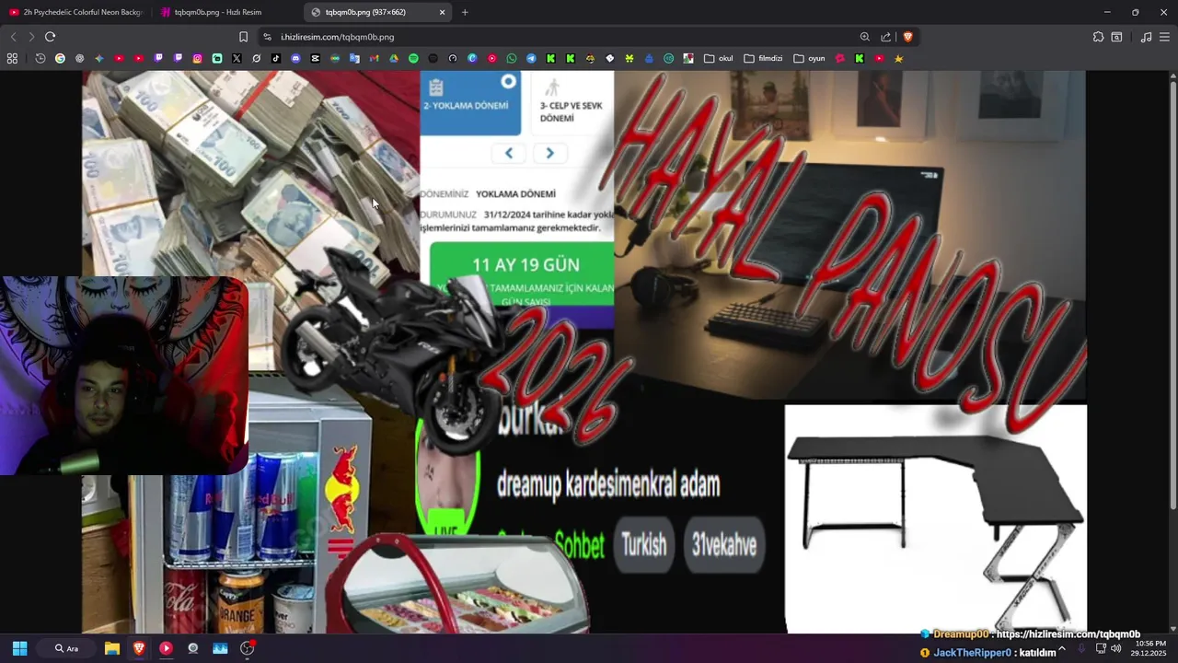This screenshot has height=663, width=1178.
Task: Open the clock showing 10:56 PM
Action: pos(1150,648)
